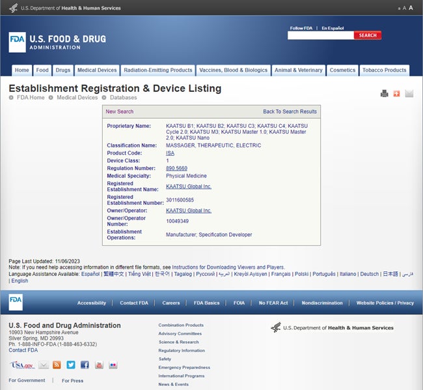Click Contact FDA under the address

[23, 350]
